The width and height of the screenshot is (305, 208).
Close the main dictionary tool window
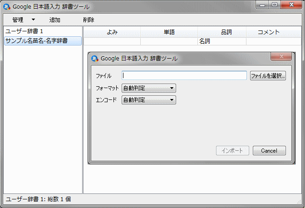click(291, 5)
